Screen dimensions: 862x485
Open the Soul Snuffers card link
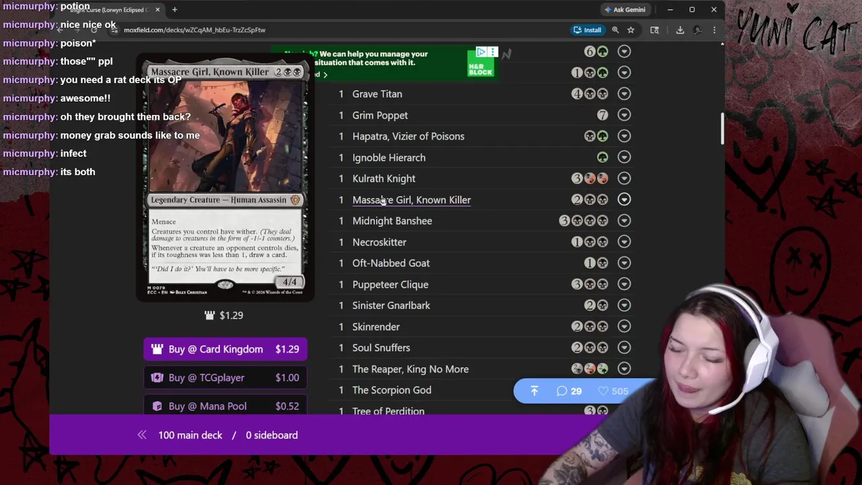[x=381, y=348]
